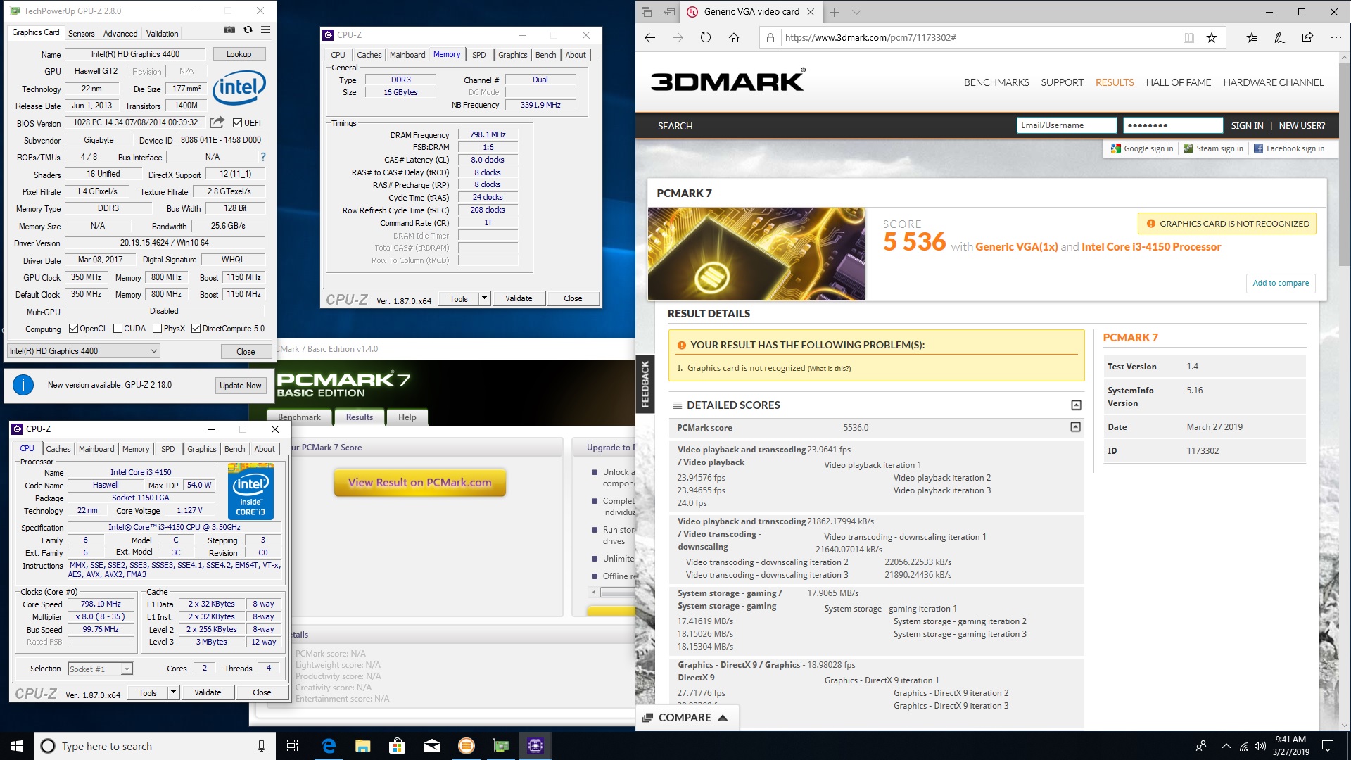Open the Mainboard tab in the lower CPU-Z window
This screenshot has width=1351, height=760.
click(x=96, y=449)
